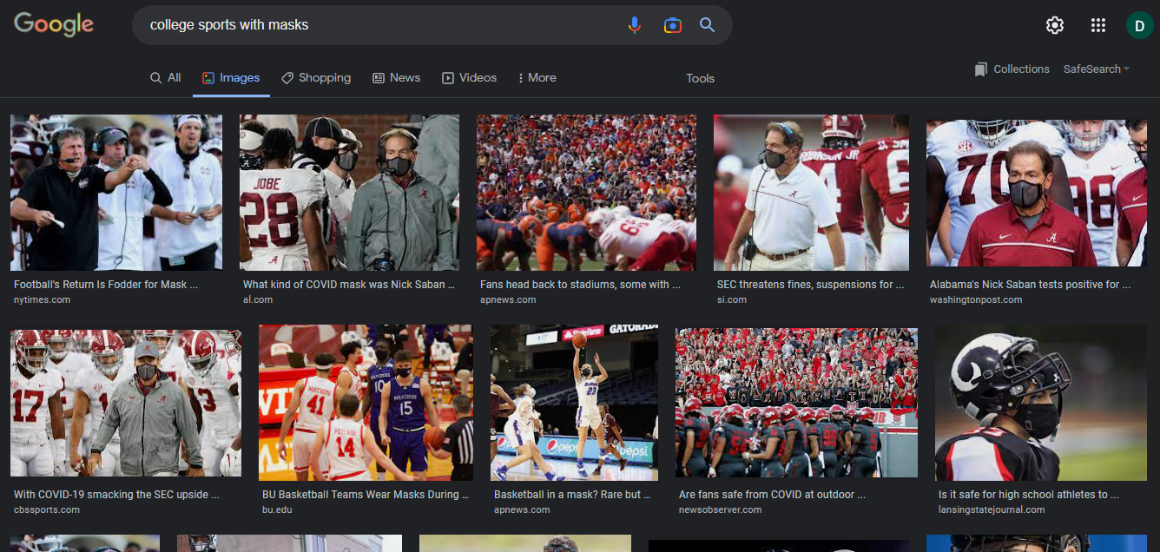Follow the 'Is it safe for high school athletes' link
This screenshot has height=552, width=1160.
pyautogui.click(x=1028, y=495)
